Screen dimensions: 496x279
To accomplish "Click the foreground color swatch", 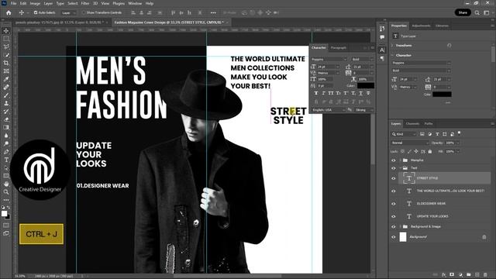I will coord(4,214).
